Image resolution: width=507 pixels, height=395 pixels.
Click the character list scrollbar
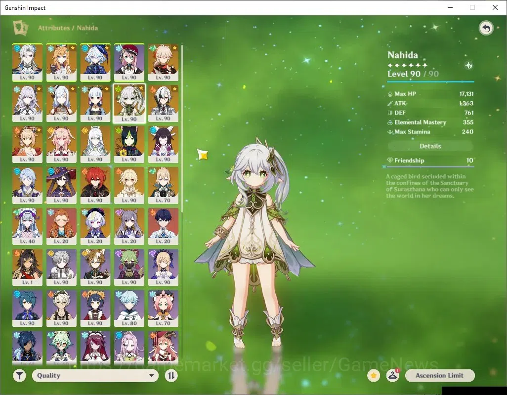click(182, 128)
